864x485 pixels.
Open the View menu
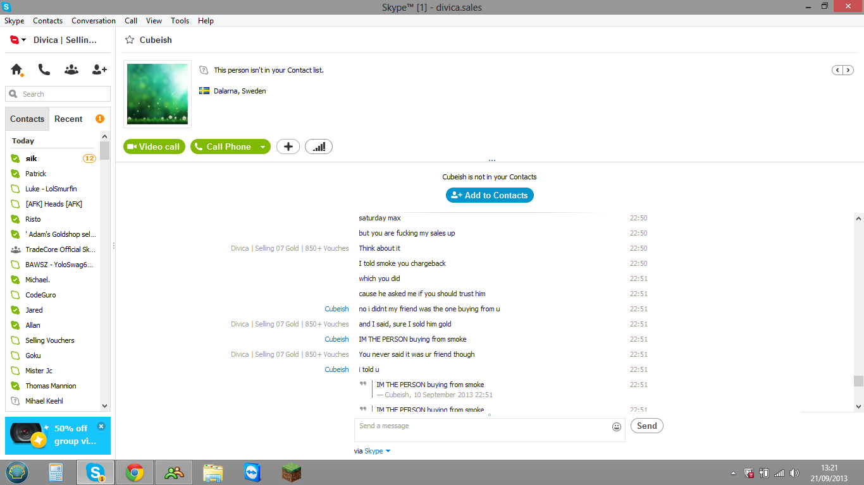(154, 21)
